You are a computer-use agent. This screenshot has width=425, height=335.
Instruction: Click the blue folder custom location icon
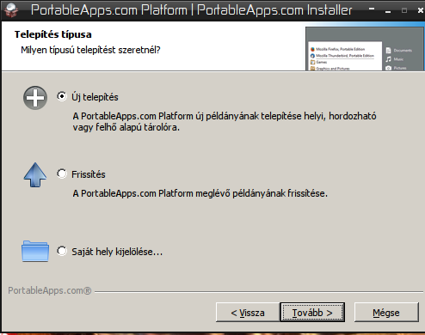(x=35, y=251)
